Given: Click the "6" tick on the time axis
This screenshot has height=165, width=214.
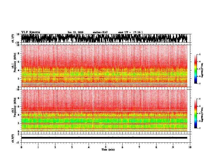Looking at the screenshot, I should (x=123, y=147).
